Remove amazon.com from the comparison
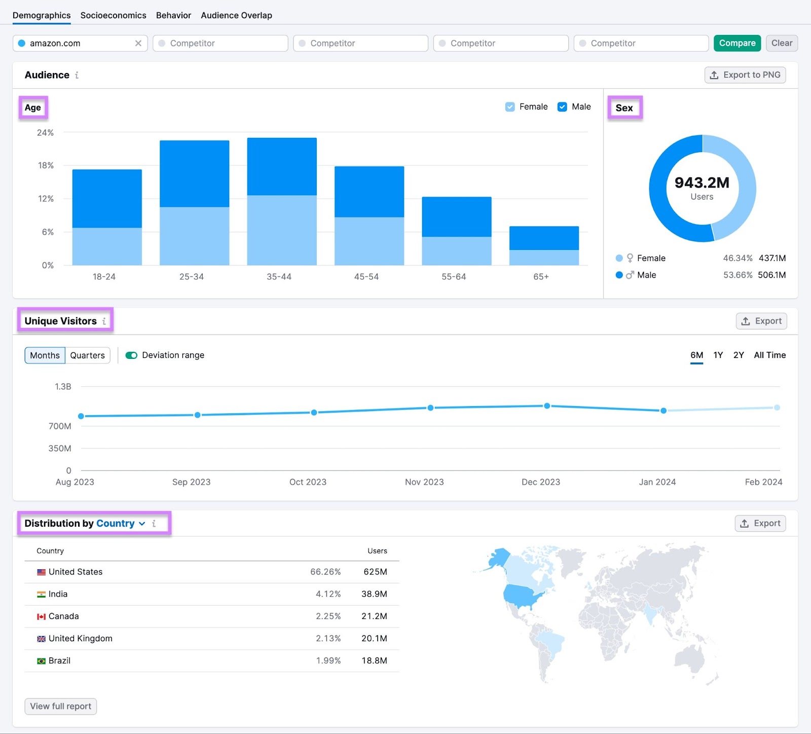811x734 pixels. pyautogui.click(x=137, y=43)
